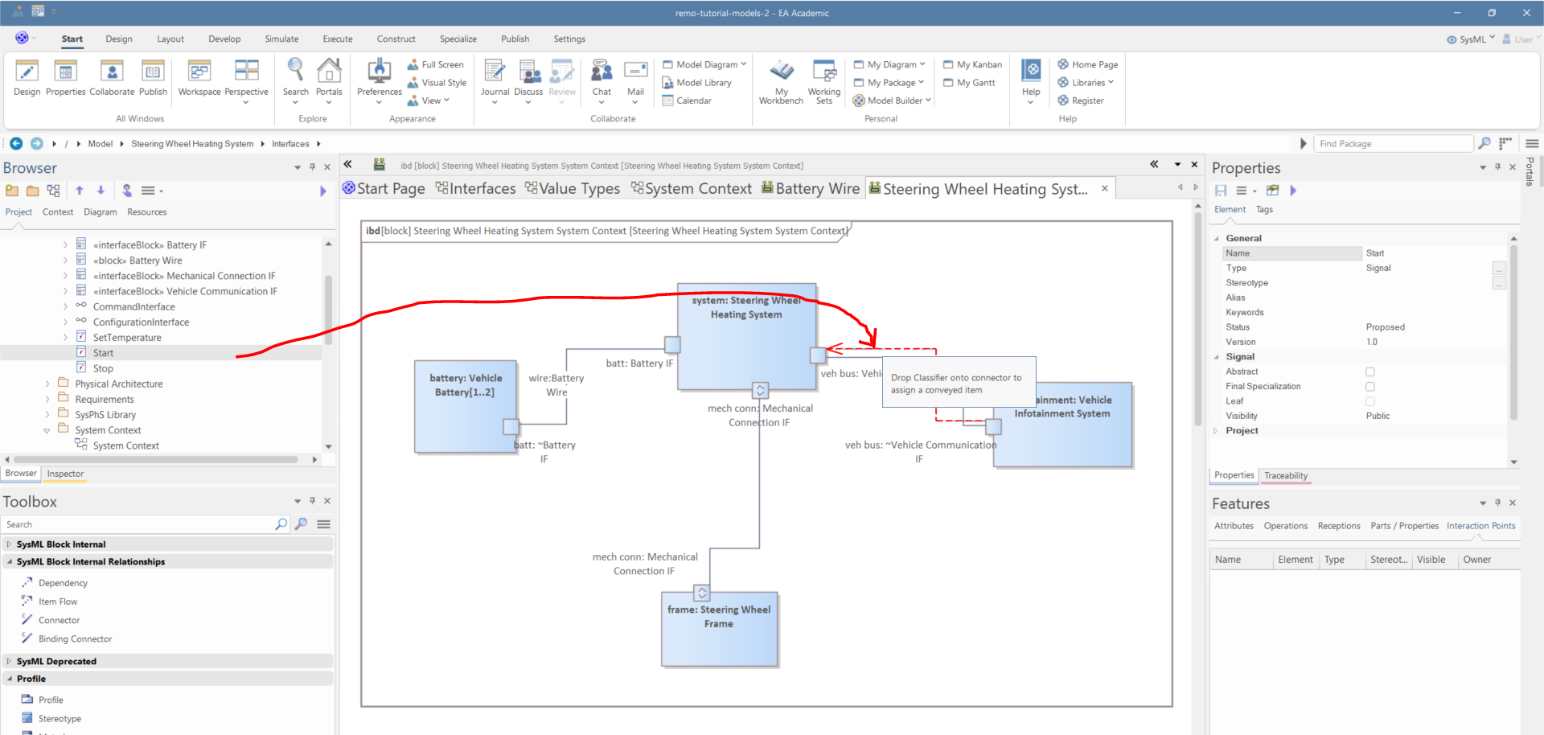Select the Item Flow toolbox tool
1544x735 pixels.
58,602
